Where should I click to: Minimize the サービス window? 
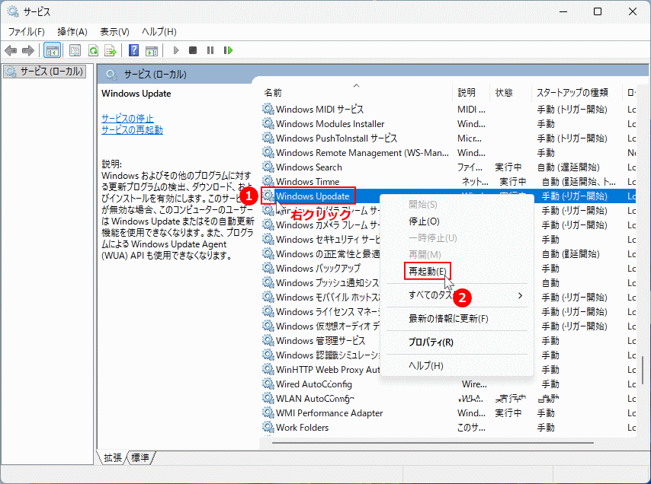pos(563,11)
